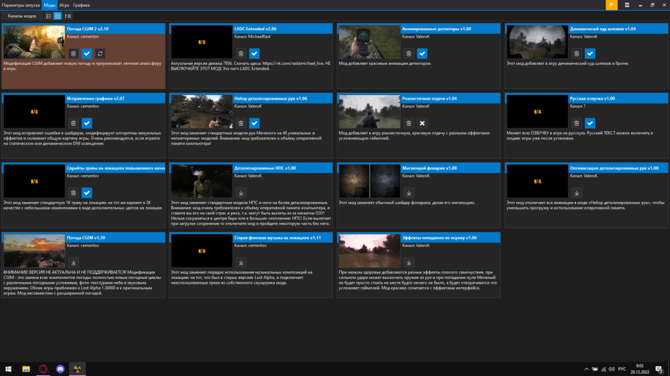Open the hamburger menu in title bar
The width and height of the screenshot is (670, 376).
(x=627, y=5)
